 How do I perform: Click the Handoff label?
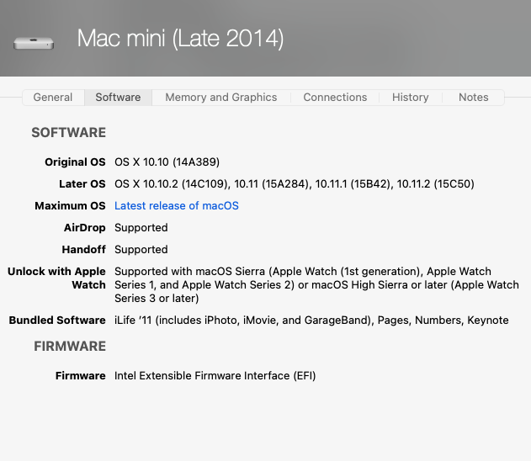tap(83, 250)
